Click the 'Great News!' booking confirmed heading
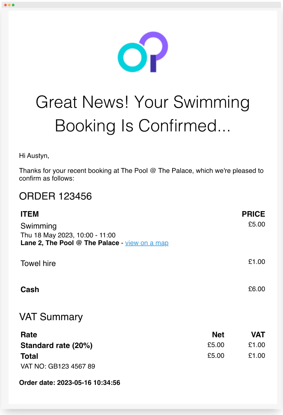This screenshot has width=283, height=415. coord(143,114)
